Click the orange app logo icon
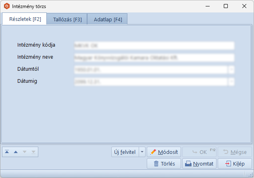The width and height of the screenshot is (254, 178). [7, 6]
